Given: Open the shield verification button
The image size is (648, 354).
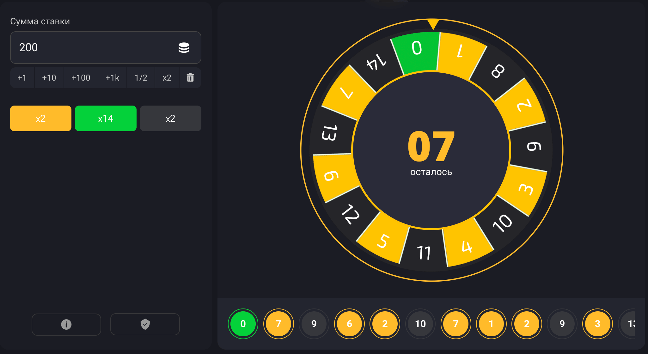Looking at the screenshot, I should click(x=145, y=324).
